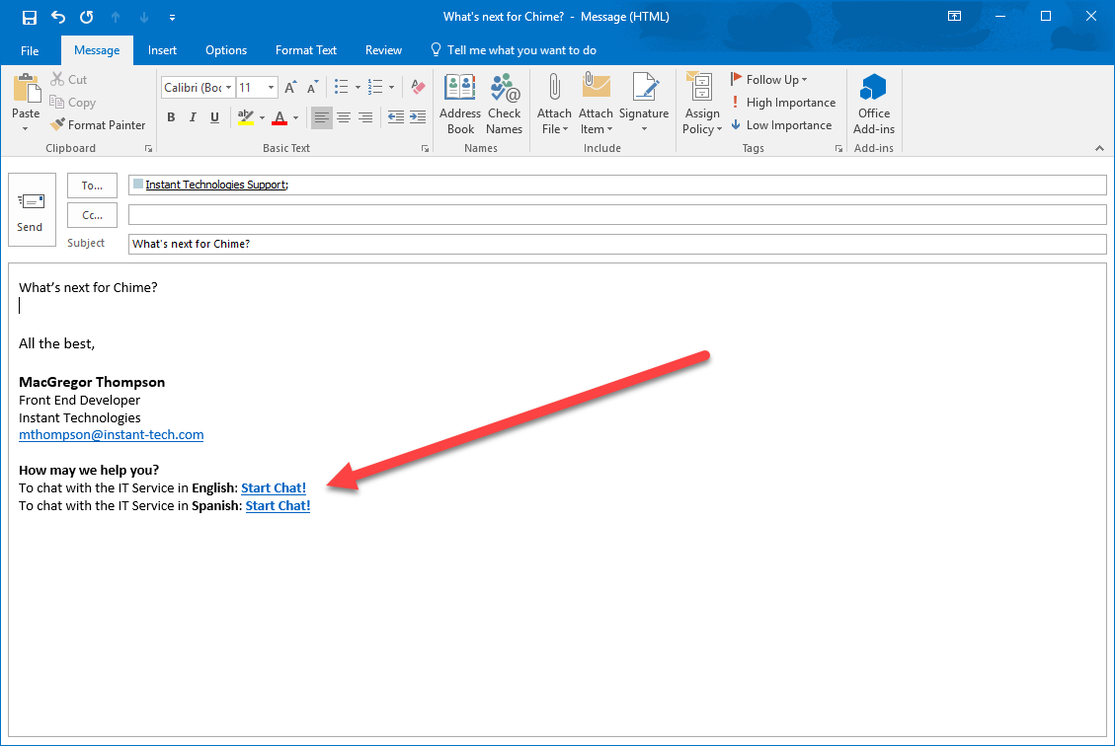Image resolution: width=1115 pixels, height=746 pixels.
Task: Open the Format Text tab
Action: click(x=306, y=50)
